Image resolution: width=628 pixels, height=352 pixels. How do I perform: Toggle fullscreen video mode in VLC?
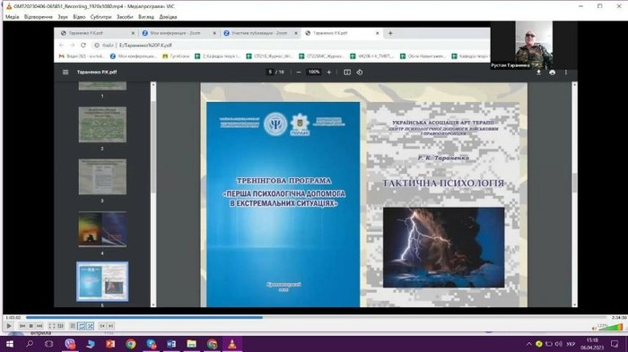point(52,326)
